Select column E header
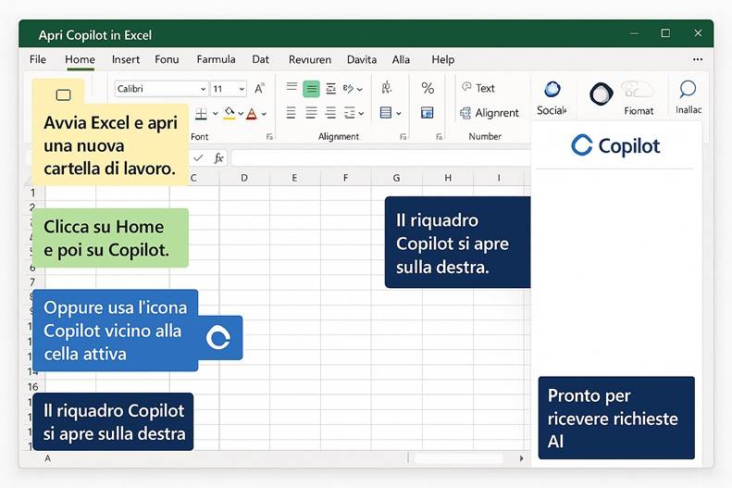This screenshot has width=732, height=488. pyautogui.click(x=294, y=178)
